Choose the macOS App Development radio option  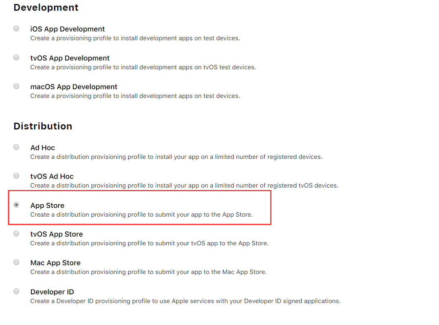click(x=17, y=86)
